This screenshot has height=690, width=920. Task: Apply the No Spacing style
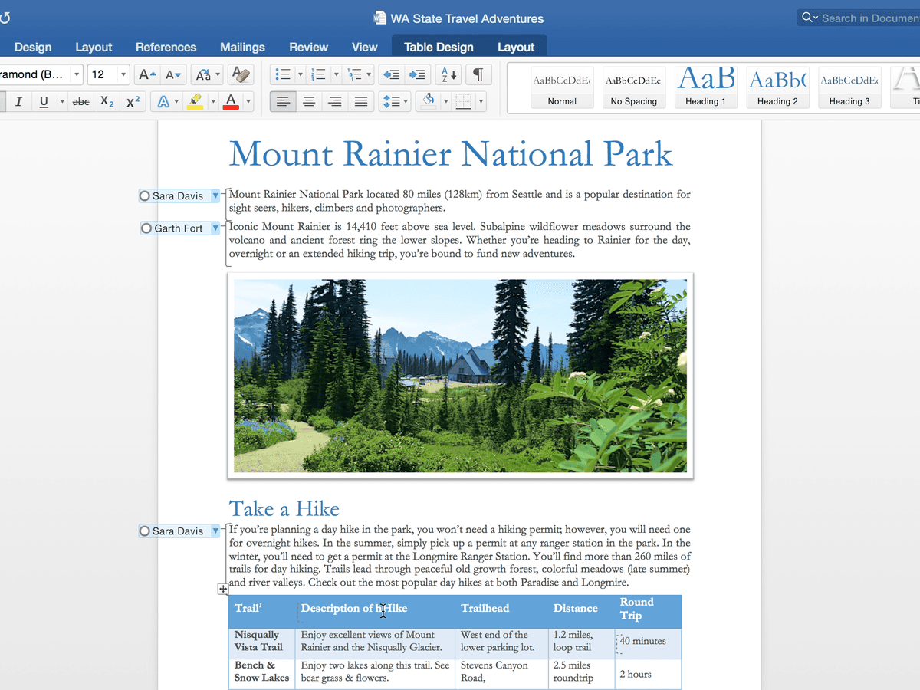pyautogui.click(x=634, y=87)
